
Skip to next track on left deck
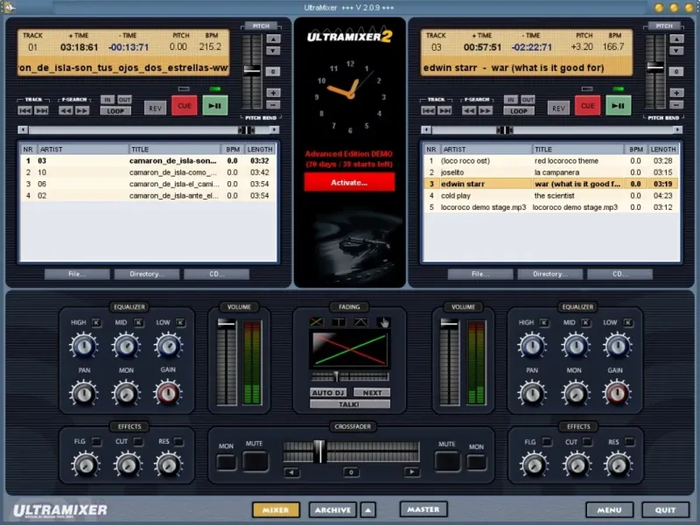tap(41, 110)
